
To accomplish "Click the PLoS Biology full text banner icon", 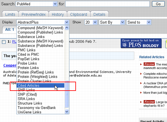I will (141, 43).
